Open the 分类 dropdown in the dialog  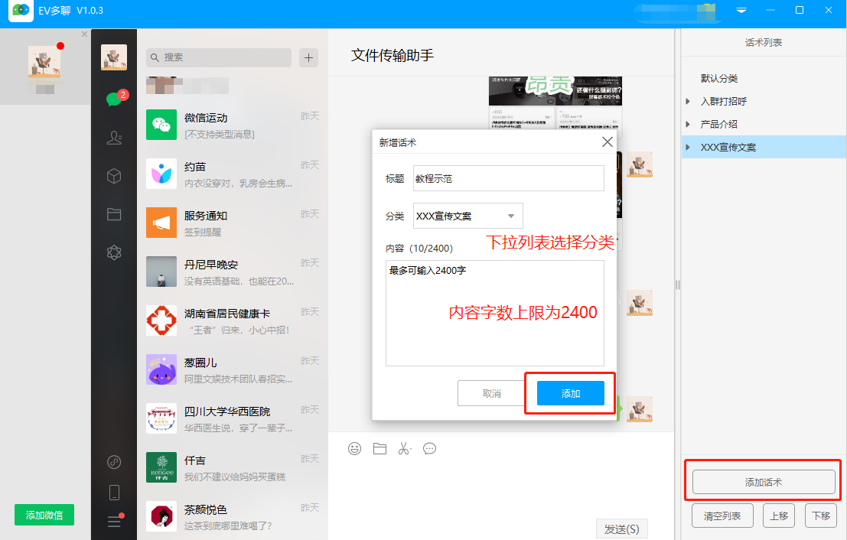pos(467,216)
